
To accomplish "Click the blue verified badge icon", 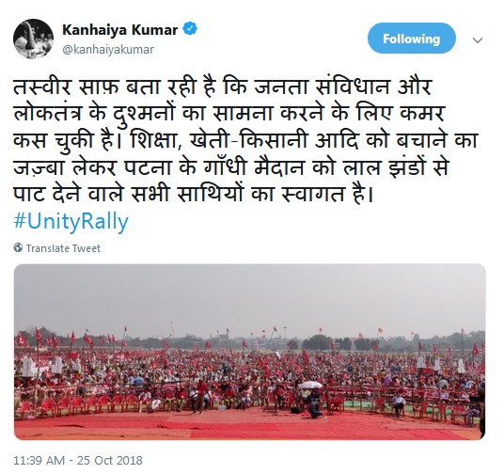I will tap(190, 29).
